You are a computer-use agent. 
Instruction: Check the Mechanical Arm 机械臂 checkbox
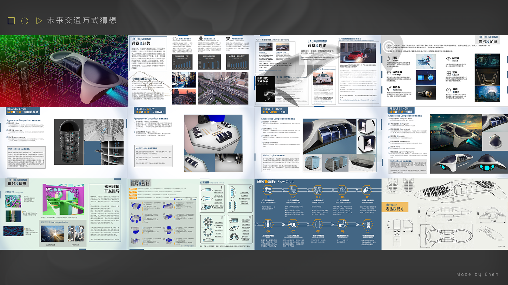(7, 137)
